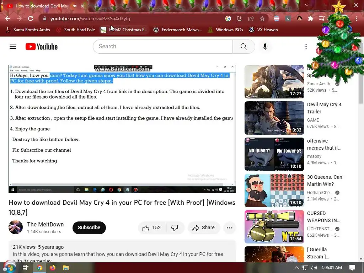Screen dimensions: 364x273
Task: Open the Guerilla Stream video title
Action: (318, 253)
